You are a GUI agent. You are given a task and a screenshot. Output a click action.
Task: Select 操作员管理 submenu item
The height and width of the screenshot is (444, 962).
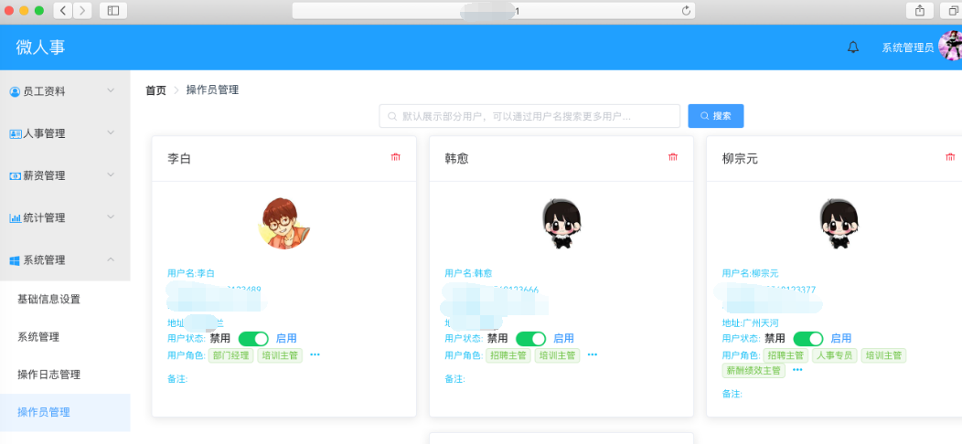coord(65,412)
